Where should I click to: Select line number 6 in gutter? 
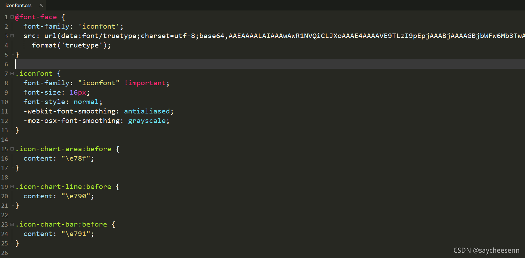coord(7,64)
